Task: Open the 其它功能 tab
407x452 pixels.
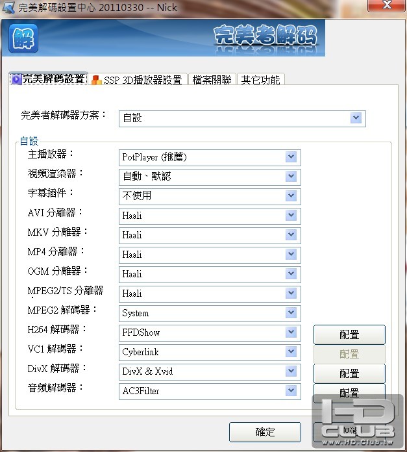Action: point(260,80)
